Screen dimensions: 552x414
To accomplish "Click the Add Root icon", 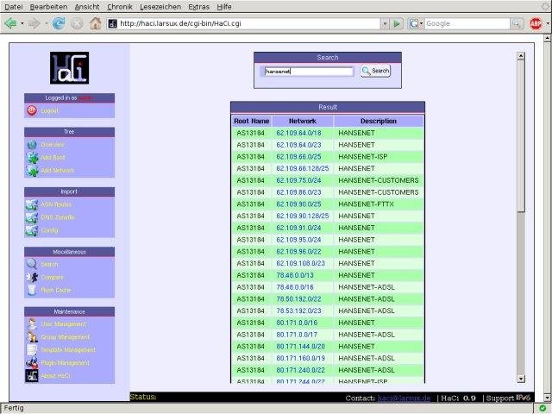I will 32,157.
